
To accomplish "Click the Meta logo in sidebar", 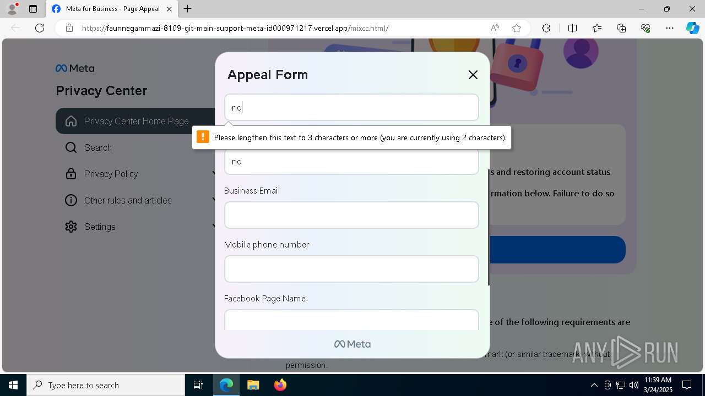I will click(75, 69).
